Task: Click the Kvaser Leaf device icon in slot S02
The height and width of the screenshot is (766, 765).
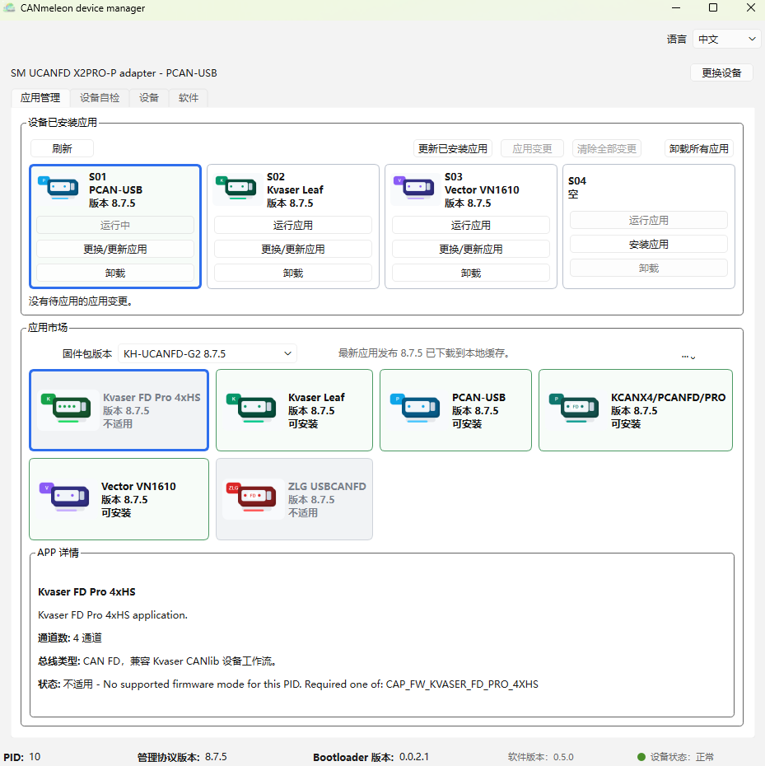Action: click(x=236, y=187)
